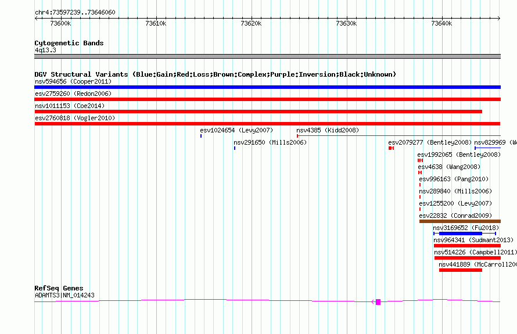517x334 pixels.
Task: Click the DGV Structural Variants track title
Action: point(215,74)
